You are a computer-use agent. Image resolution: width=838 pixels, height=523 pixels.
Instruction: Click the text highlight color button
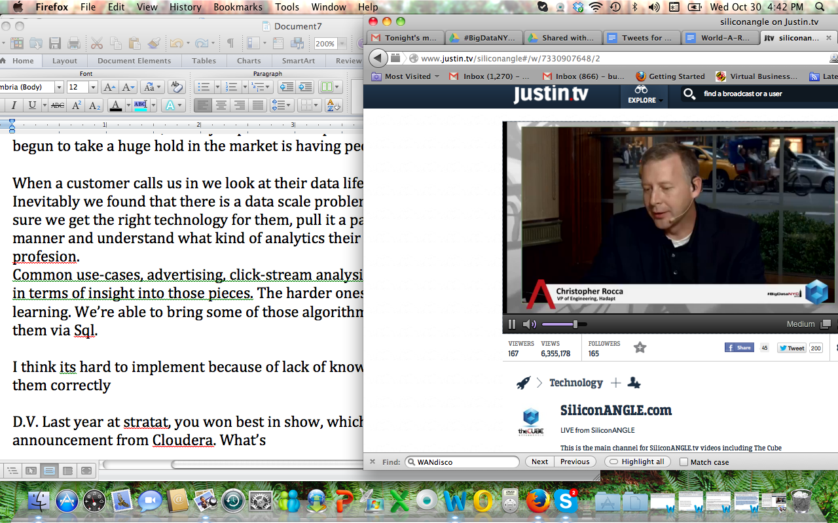click(140, 105)
